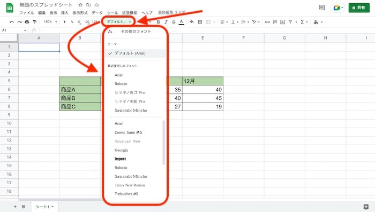Click the merge cells icon

pyautogui.click(x=208, y=22)
